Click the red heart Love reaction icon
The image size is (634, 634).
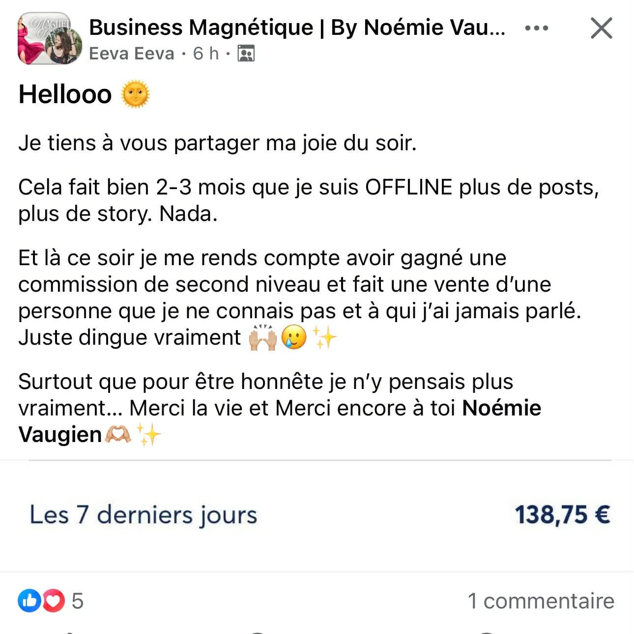[x=54, y=601]
